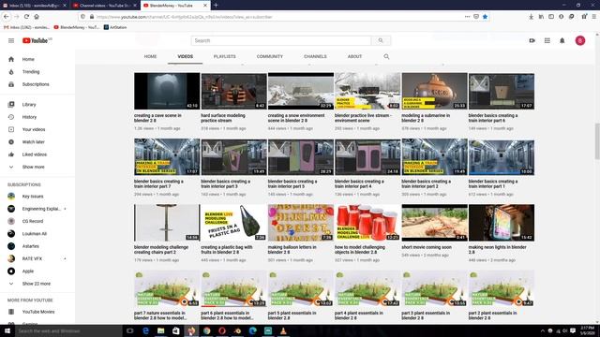600x337 pixels.
Task: Click the YouTube search field
Action: pos(281,40)
